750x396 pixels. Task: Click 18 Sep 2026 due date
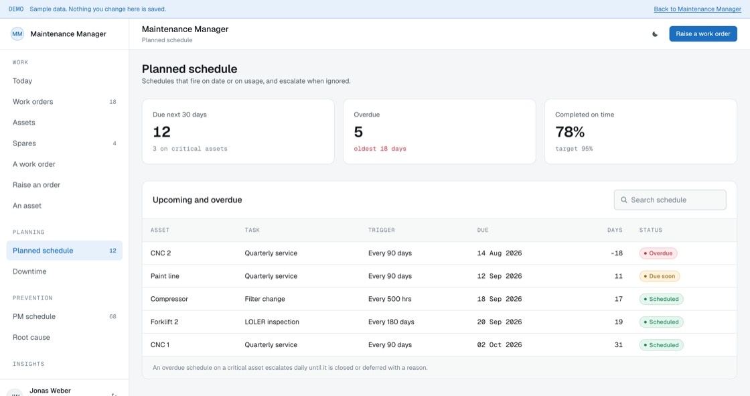pyautogui.click(x=500, y=300)
